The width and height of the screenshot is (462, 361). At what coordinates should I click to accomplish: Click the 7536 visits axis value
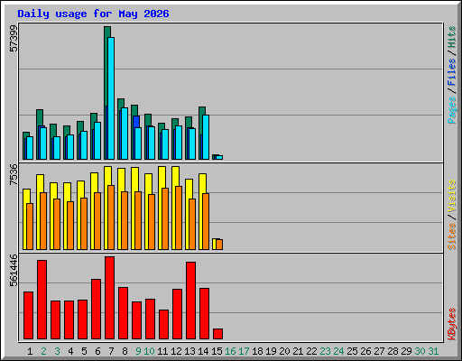[x=14, y=175]
